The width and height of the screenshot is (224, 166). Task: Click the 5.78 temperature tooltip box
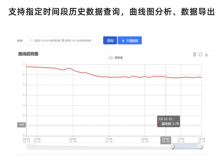tap(168, 121)
